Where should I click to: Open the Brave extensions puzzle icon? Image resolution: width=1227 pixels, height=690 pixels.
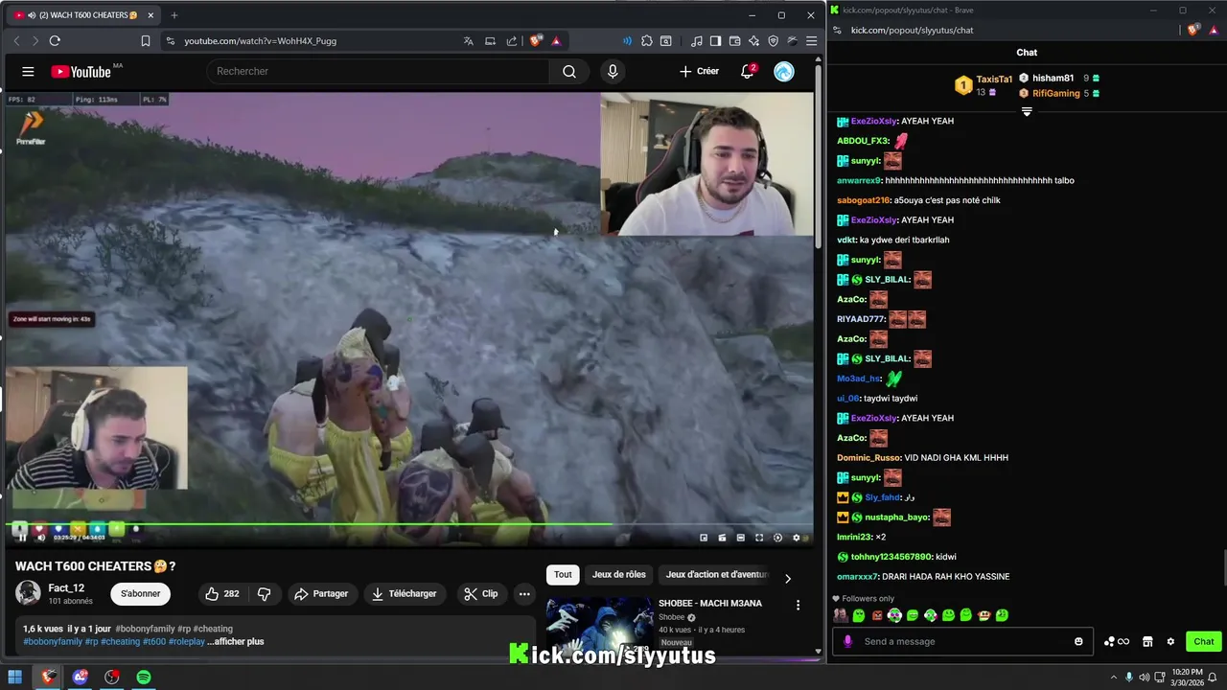point(647,41)
